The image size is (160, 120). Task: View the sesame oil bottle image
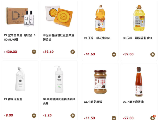(139, 82)
